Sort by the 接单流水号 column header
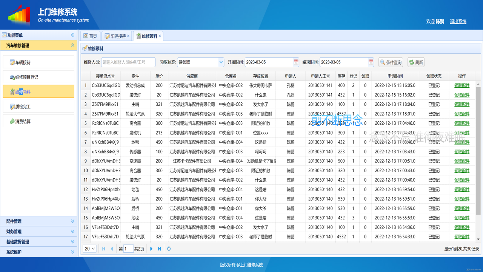This screenshot has width=483, height=272. 105,76
